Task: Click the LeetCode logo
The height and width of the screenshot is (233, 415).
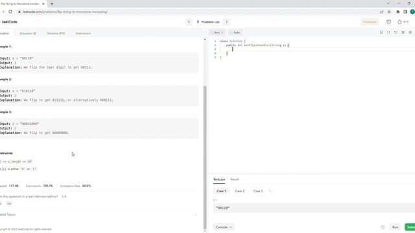Action: 8,22
